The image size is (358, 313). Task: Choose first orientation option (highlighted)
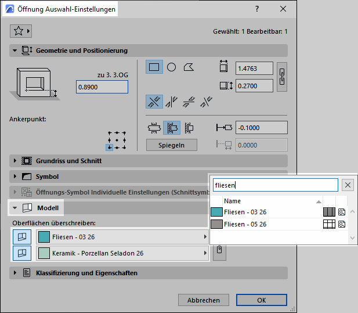click(x=154, y=102)
